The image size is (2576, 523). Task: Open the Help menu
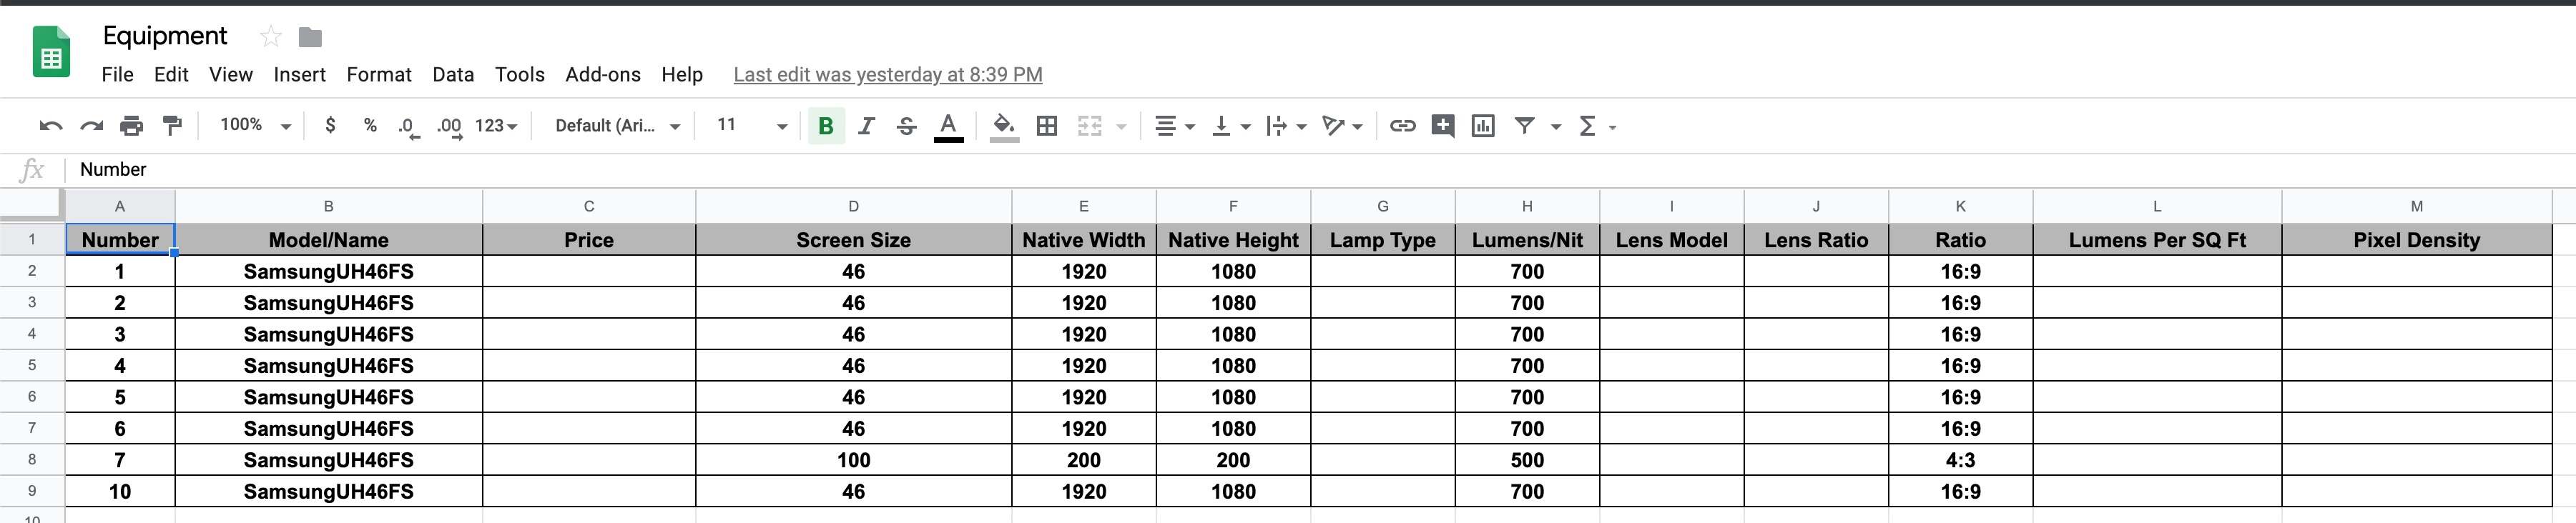[x=682, y=75]
